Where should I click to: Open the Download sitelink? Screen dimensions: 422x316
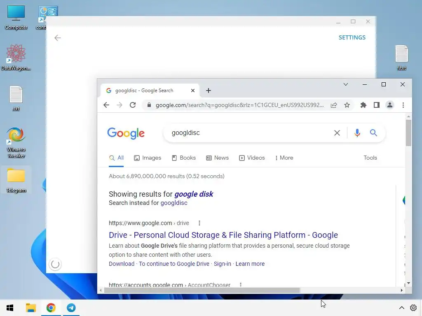(122, 264)
